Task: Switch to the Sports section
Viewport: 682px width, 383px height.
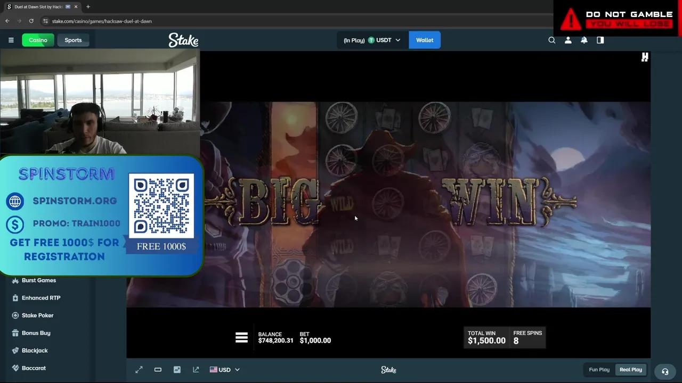Action: 73,40
